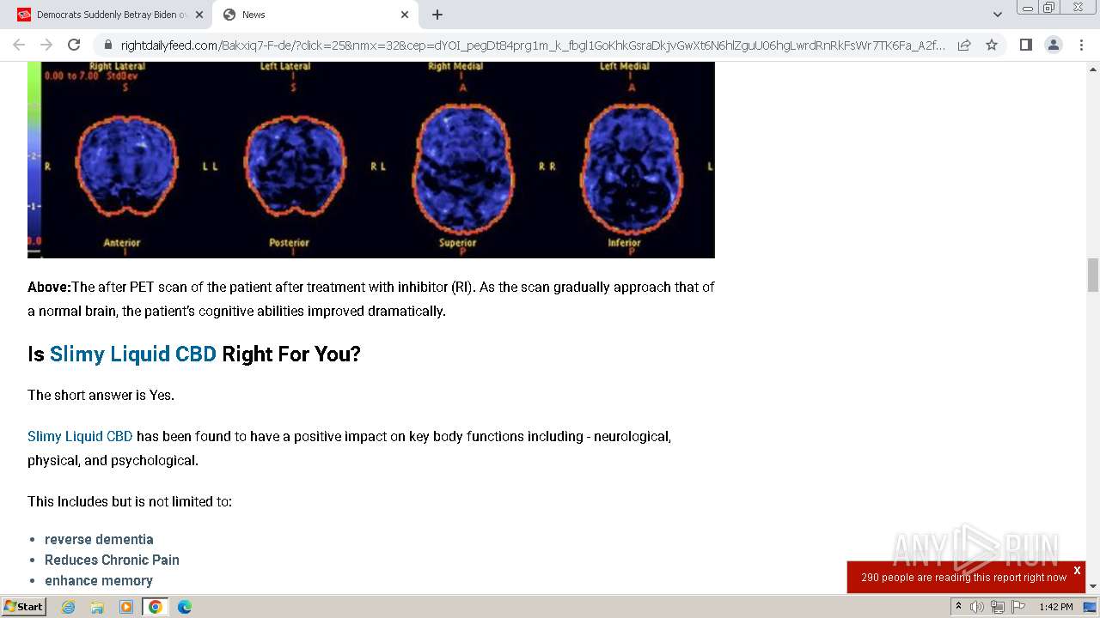Click the 1:42 PM system clock
1100x618 pixels.
(1055, 607)
